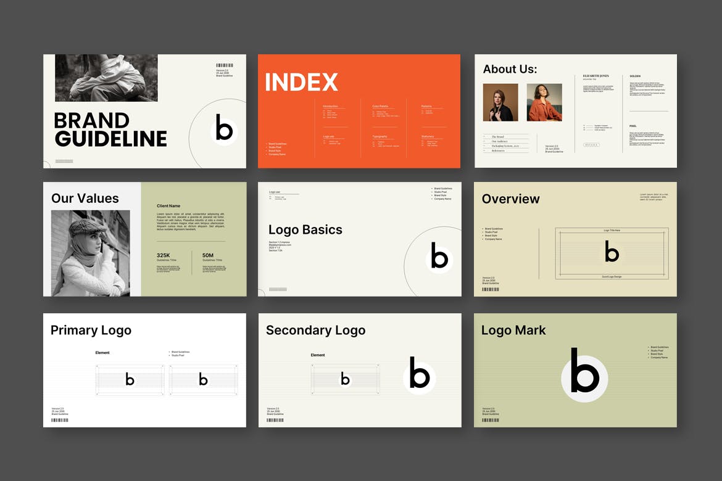Select the black-and-white photo on Brand Guideline slide

(106, 78)
